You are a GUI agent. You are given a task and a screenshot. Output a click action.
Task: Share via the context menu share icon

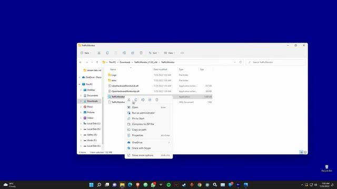150,100
